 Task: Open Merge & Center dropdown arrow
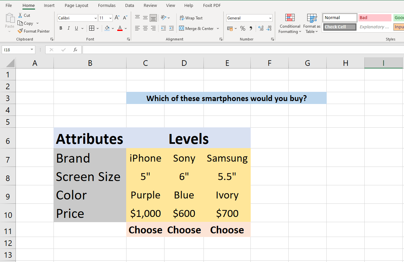(218, 29)
